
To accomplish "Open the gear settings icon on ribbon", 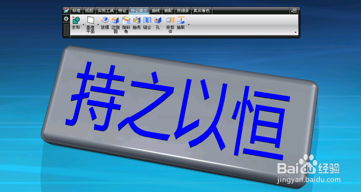I will [x=66, y=19].
